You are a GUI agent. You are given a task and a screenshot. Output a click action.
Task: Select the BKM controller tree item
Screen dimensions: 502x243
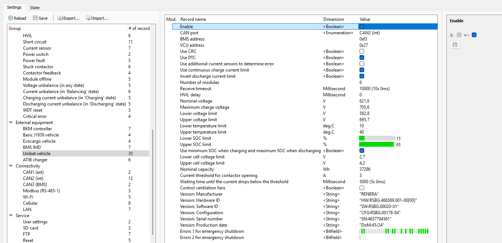[37, 129]
